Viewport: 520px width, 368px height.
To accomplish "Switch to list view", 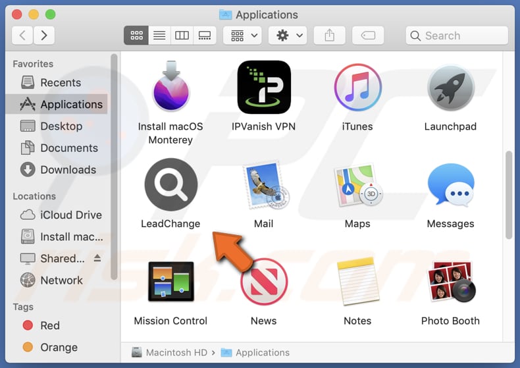I will 159,35.
